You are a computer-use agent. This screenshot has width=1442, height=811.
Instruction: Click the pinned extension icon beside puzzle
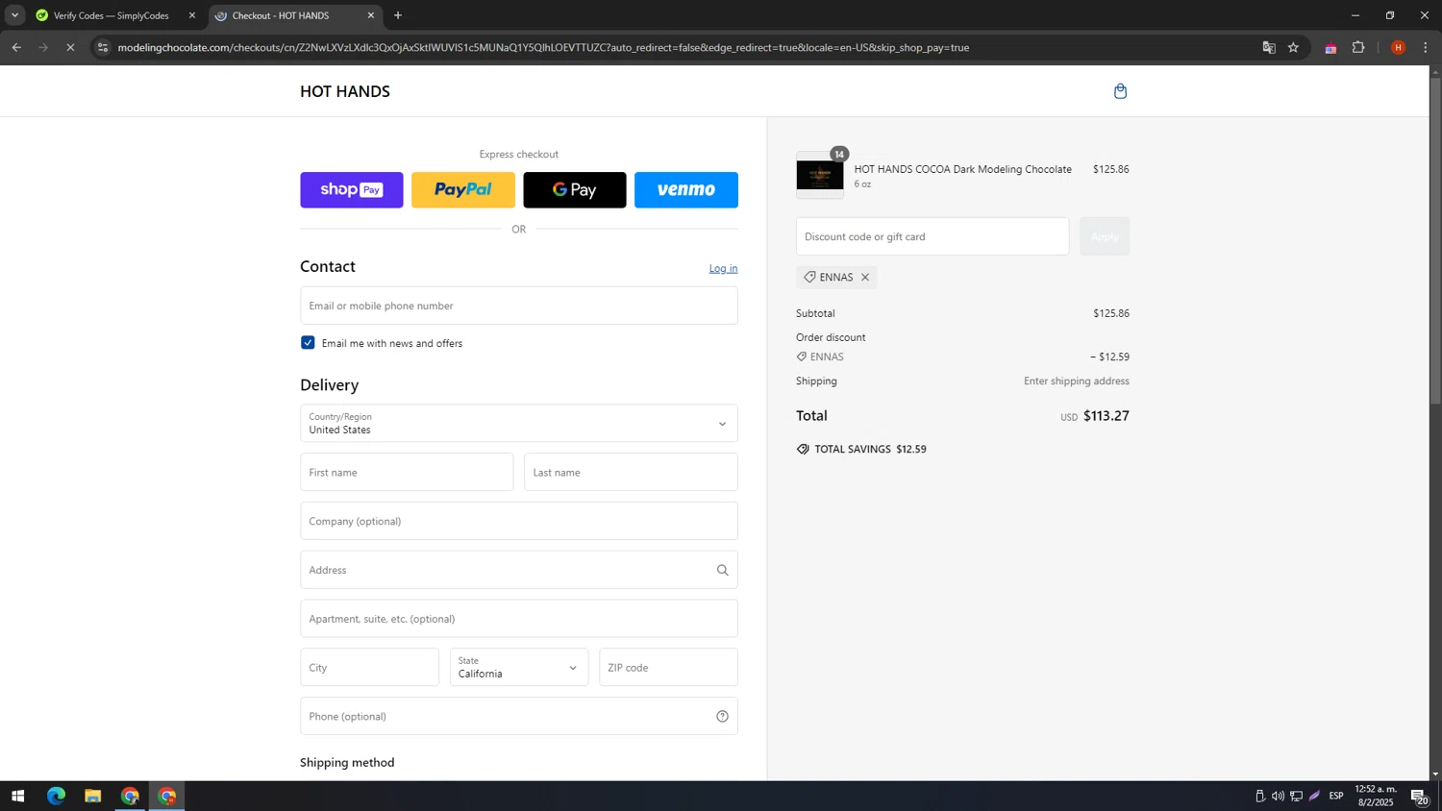(1330, 47)
